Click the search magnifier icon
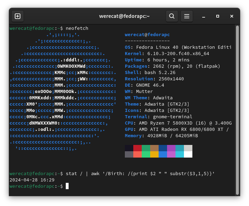249x206 pixels. click(172, 16)
